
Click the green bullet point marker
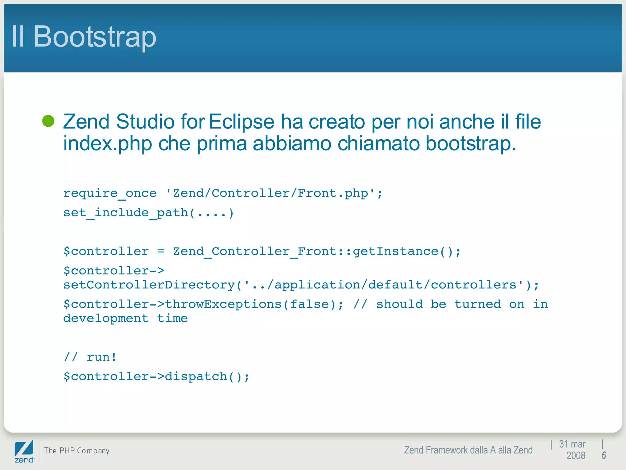tap(48, 121)
